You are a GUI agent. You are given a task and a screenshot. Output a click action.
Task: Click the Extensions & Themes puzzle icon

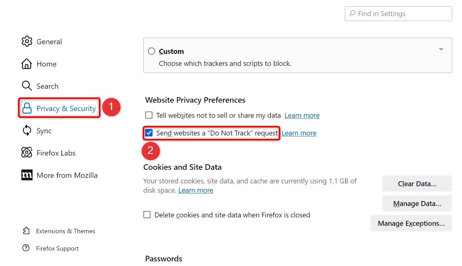pyautogui.click(x=26, y=231)
